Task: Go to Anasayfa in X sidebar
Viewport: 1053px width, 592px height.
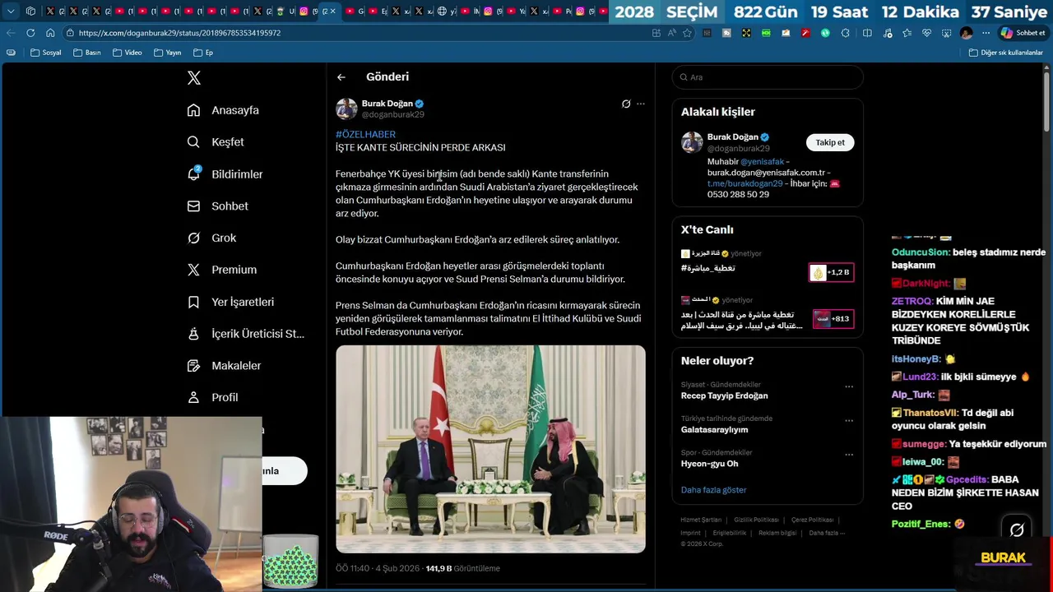Action: pyautogui.click(x=223, y=110)
